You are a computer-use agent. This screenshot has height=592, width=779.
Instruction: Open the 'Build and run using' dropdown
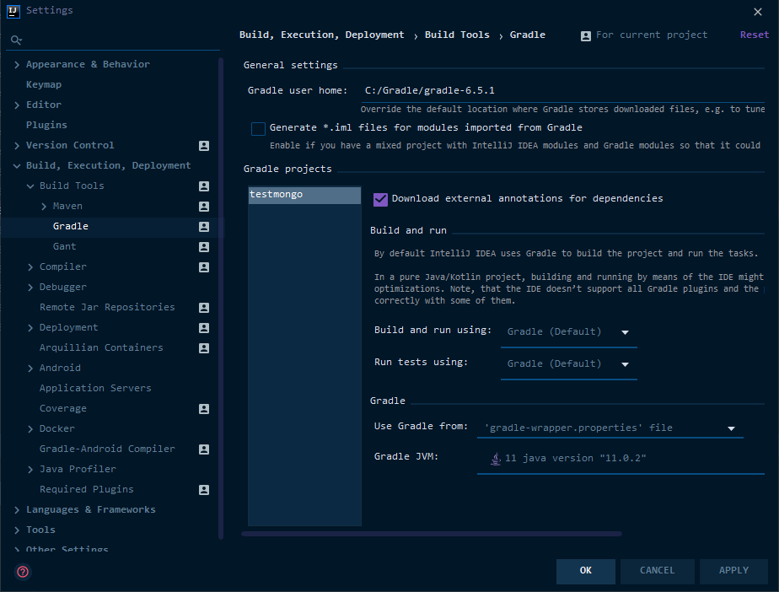click(568, 332)
